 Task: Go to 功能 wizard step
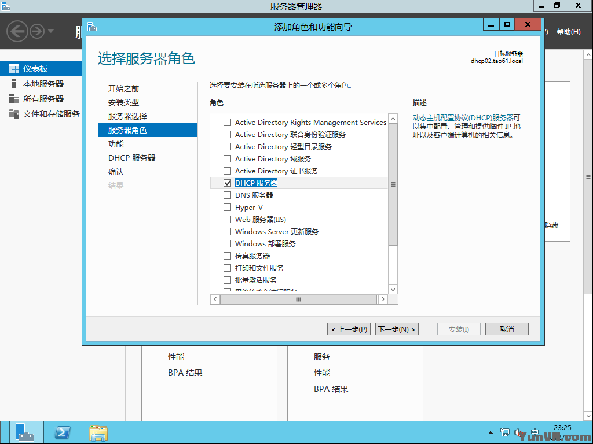(116, 144)
